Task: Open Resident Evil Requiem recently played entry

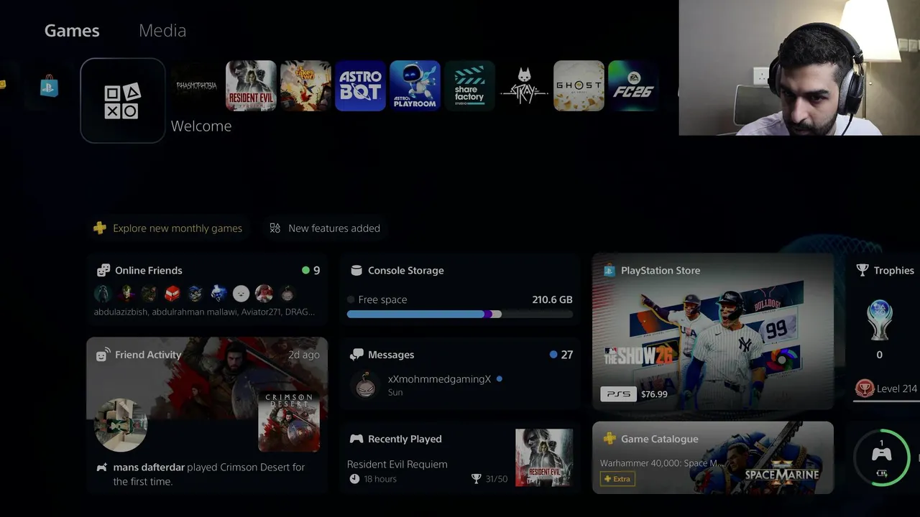Action: (x=460, y=457)
